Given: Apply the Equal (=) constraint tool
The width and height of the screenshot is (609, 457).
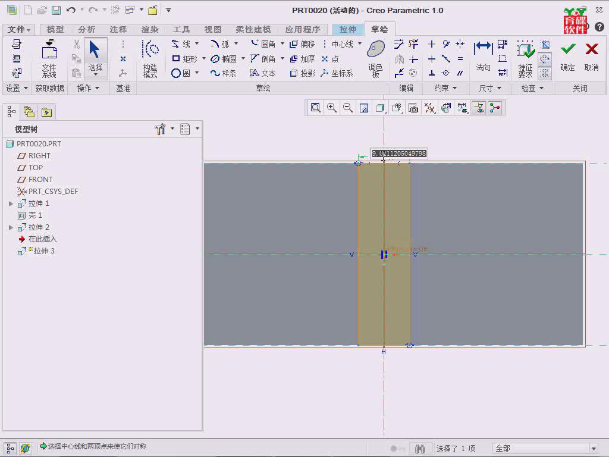Looking at the screenshot, I should click(x=460, y=59).
